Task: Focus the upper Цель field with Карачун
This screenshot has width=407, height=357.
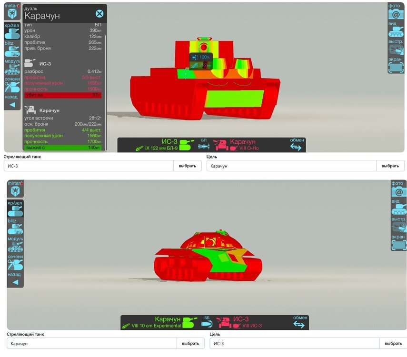Action: click(291, 166)
